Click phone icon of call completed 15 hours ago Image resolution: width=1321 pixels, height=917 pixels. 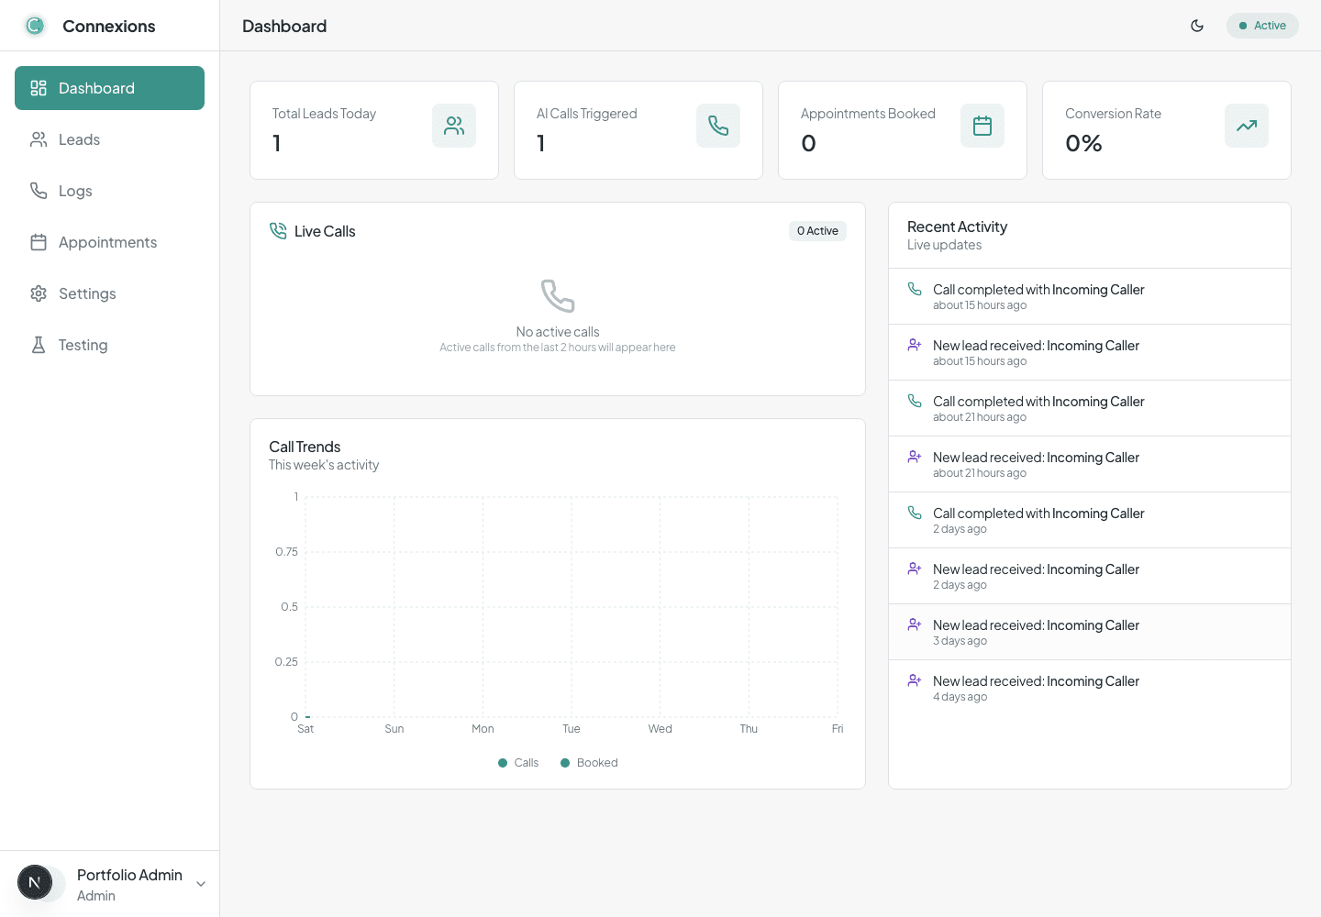click(x=915, y=289)
